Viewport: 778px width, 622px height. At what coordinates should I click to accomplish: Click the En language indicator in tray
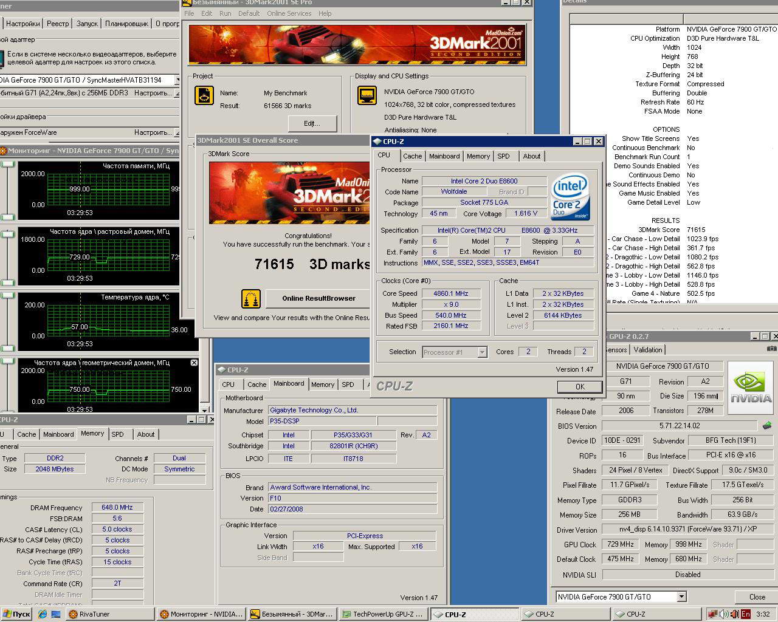(745, 614)
